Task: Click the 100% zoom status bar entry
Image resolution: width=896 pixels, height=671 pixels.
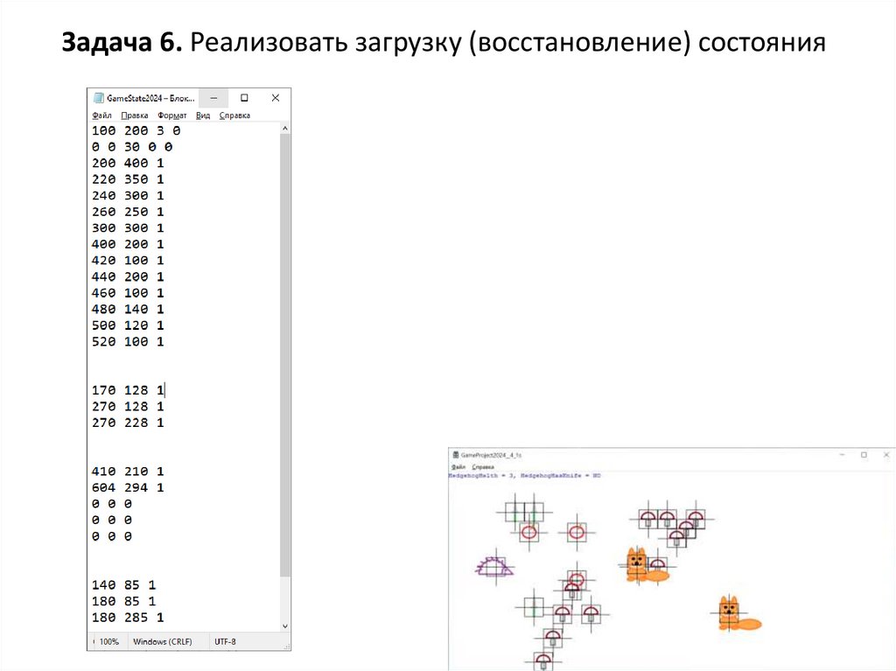Action: [x=109, y=642]
